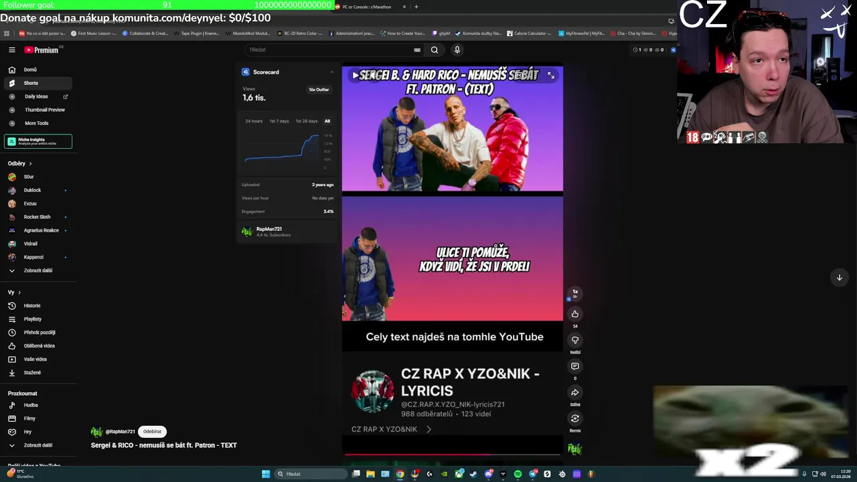Open More Tools in the sidebar
The height and width of the screenshot is (482, 857).
[37, 123]
